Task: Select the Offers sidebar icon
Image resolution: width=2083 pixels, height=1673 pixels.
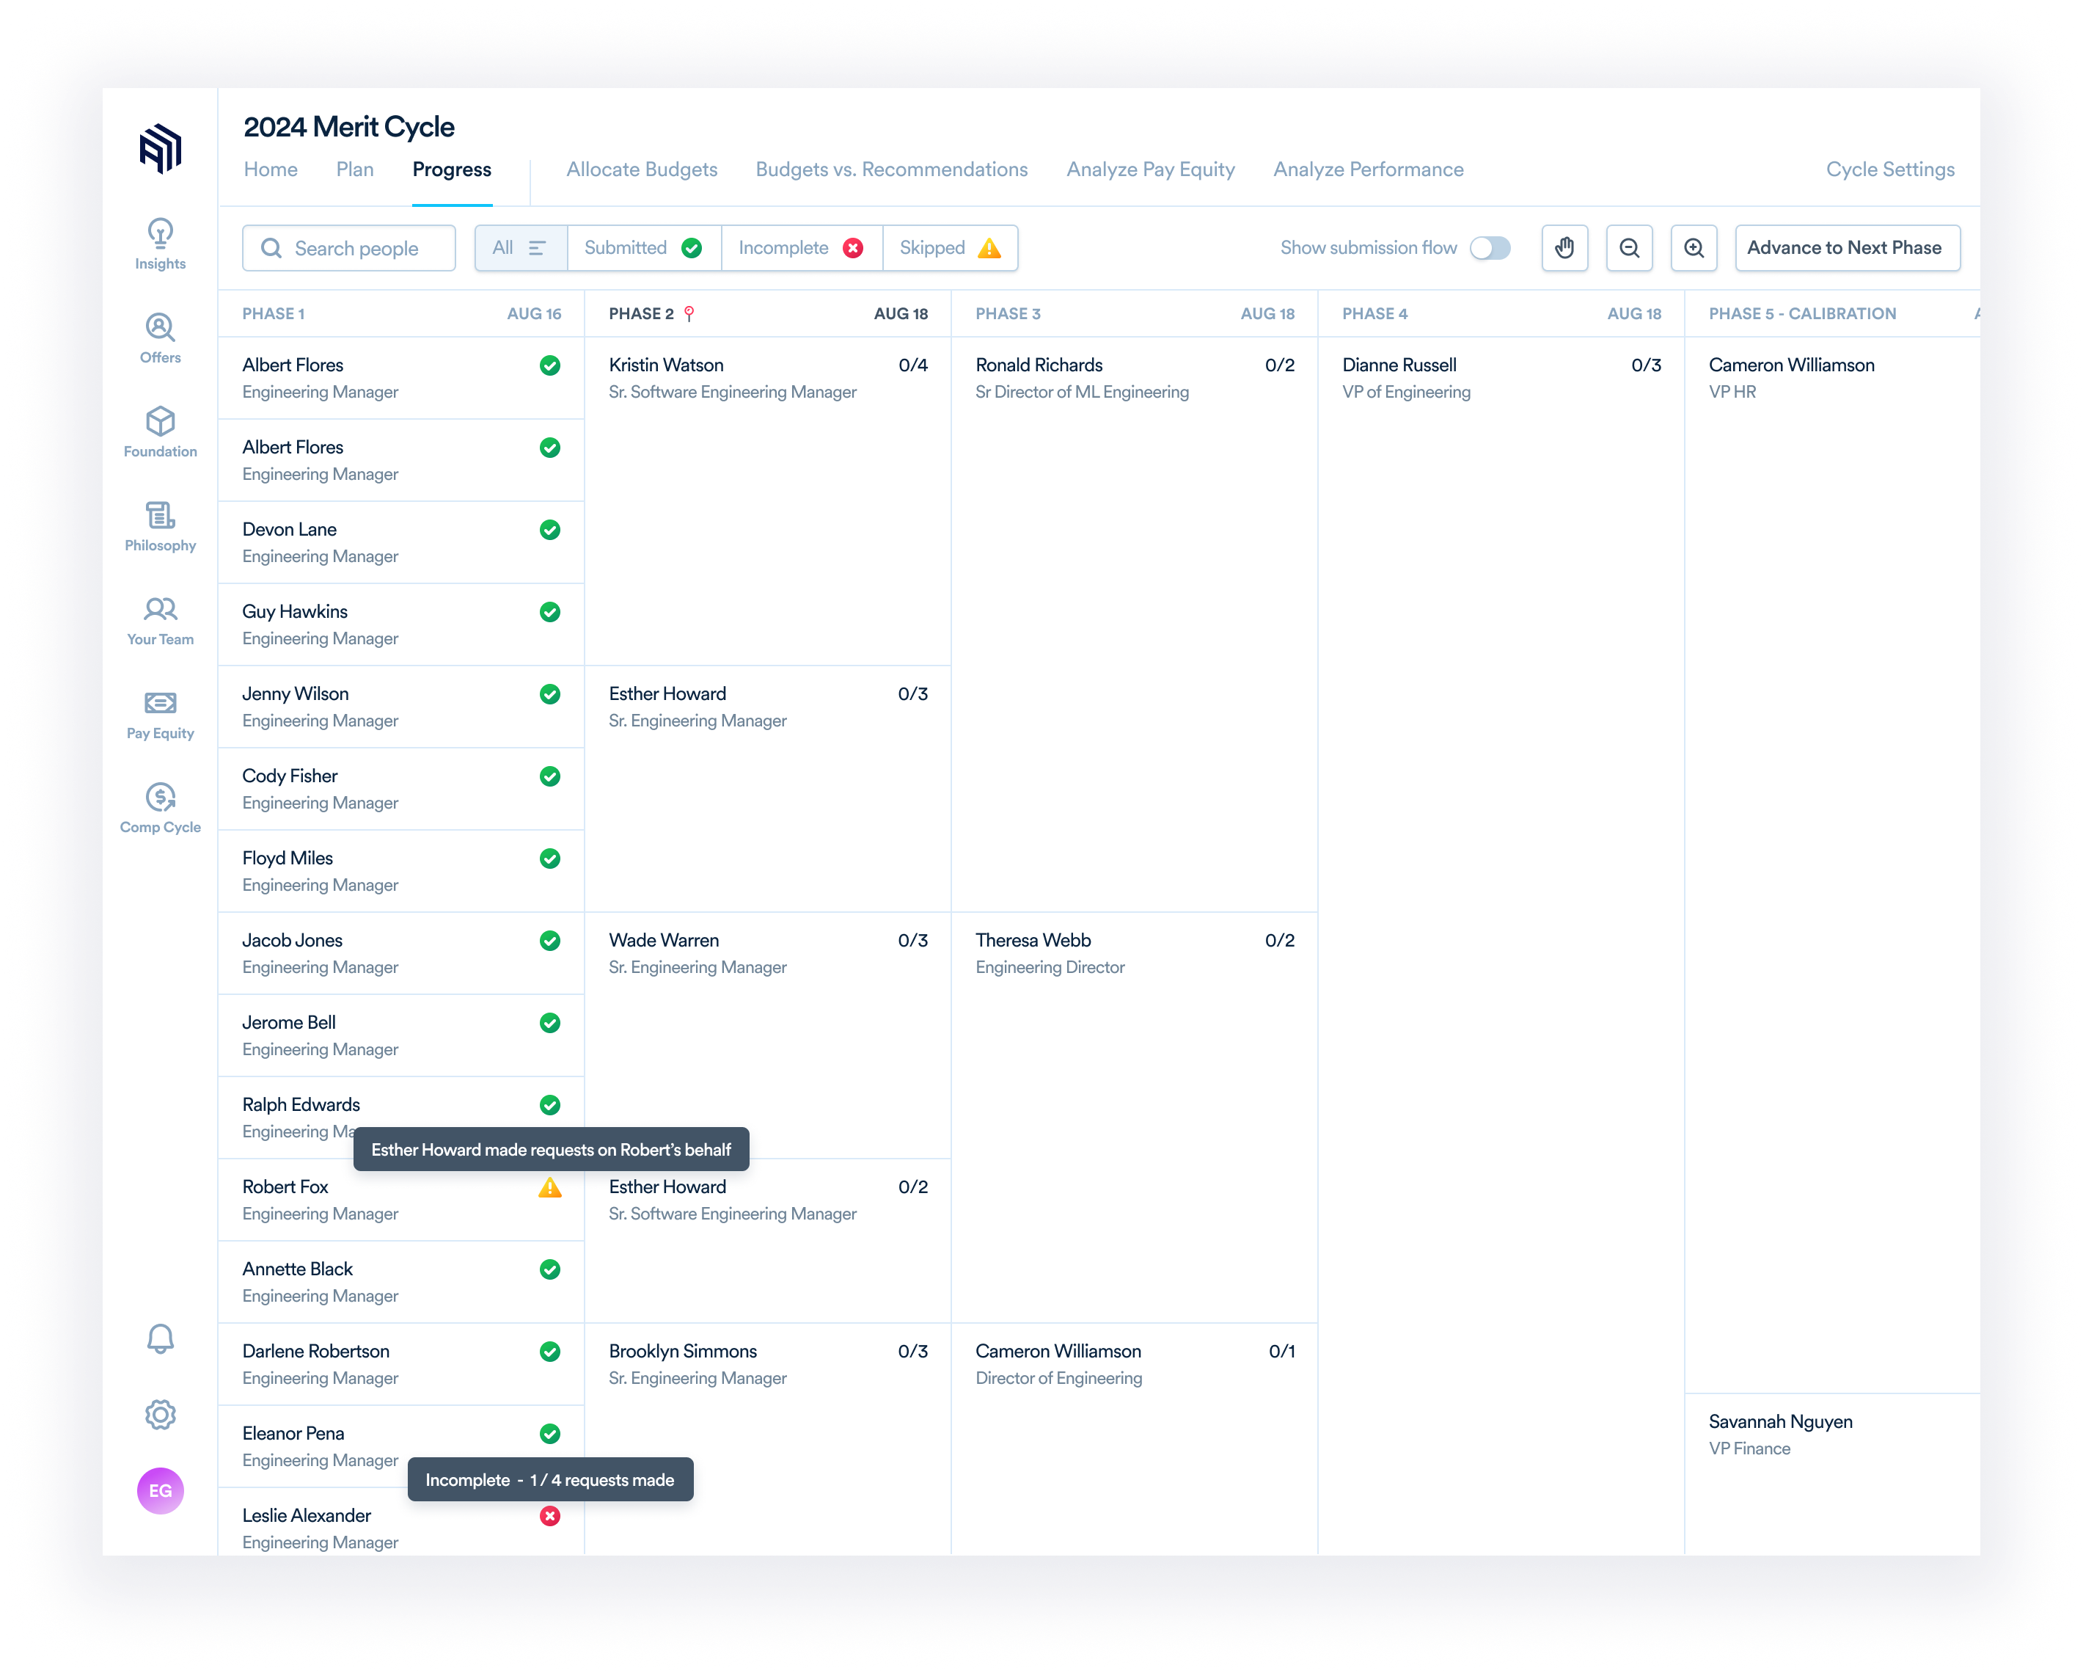Action: 161,327
